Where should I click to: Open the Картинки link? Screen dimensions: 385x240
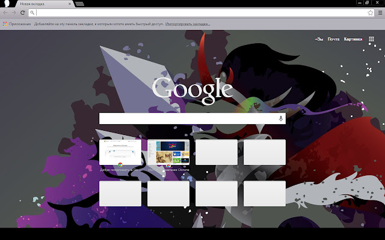353,39
